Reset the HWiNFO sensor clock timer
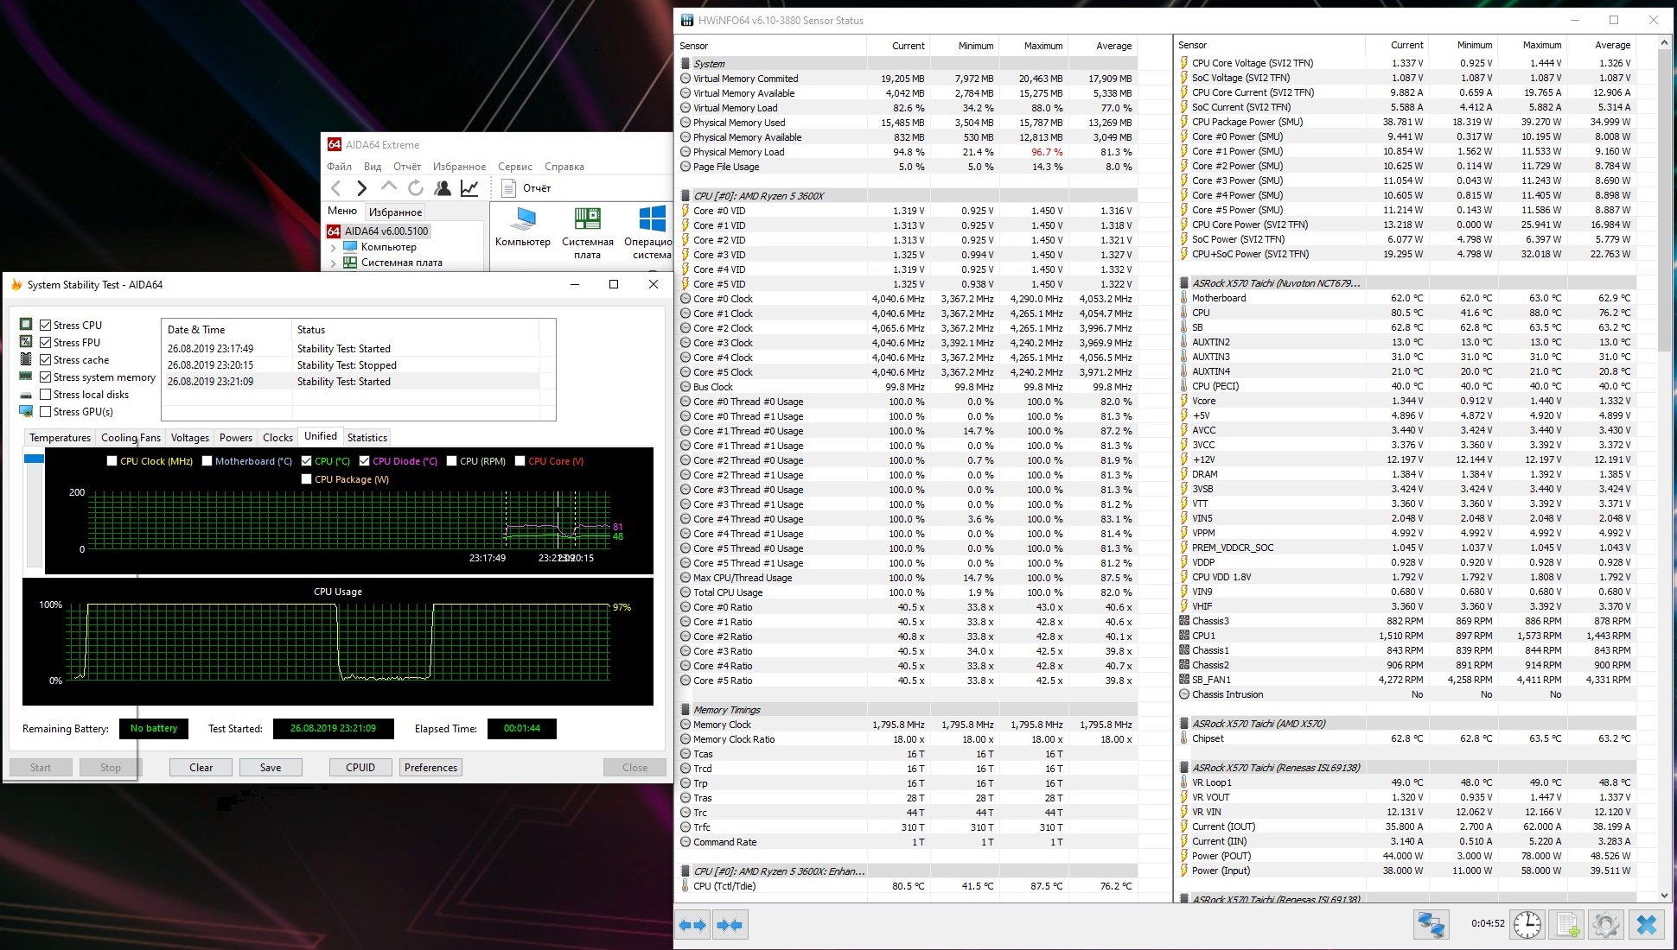The height and width of the screenshot is (950, 1677). [1527, 925]
